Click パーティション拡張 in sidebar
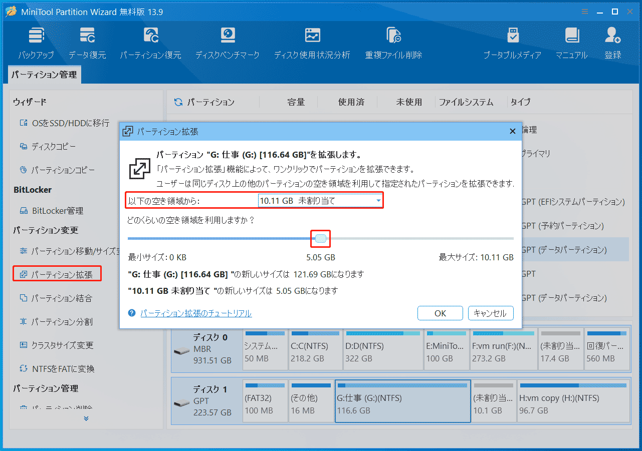This screenshot has width=642, height=451. [x=57, y=274]
